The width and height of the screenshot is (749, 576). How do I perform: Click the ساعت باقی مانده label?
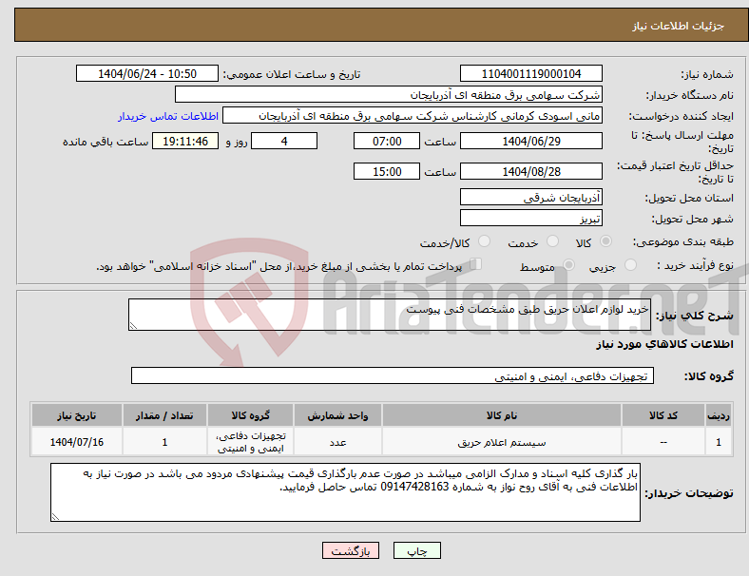[x=106, y=142]
